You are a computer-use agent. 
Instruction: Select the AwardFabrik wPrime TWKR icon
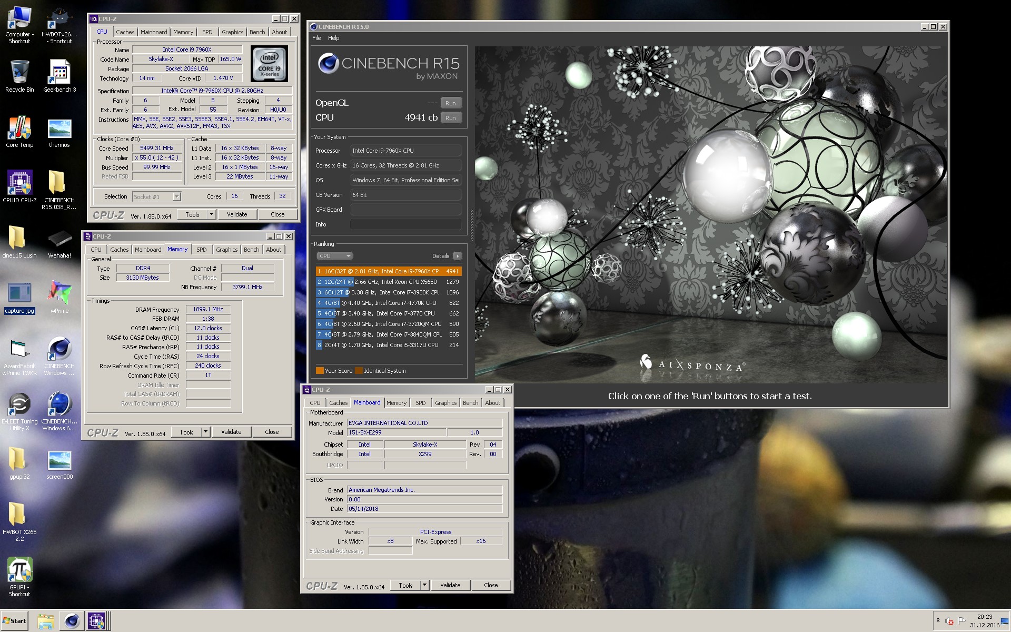(x=19, y=357)
